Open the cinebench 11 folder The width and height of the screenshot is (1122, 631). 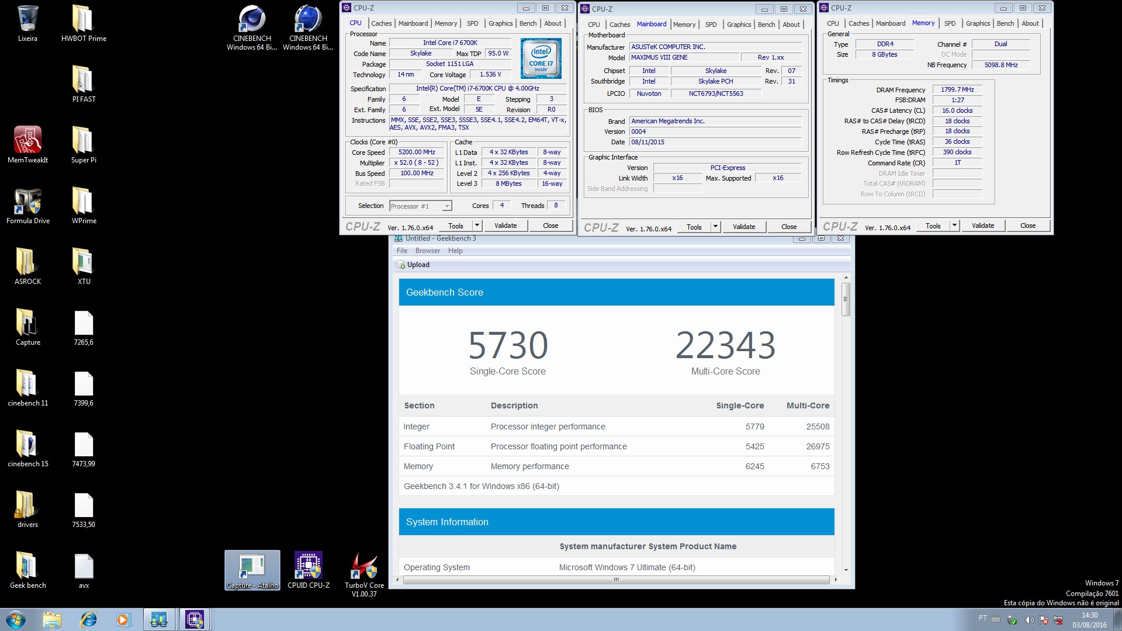(x=27, y=388)
